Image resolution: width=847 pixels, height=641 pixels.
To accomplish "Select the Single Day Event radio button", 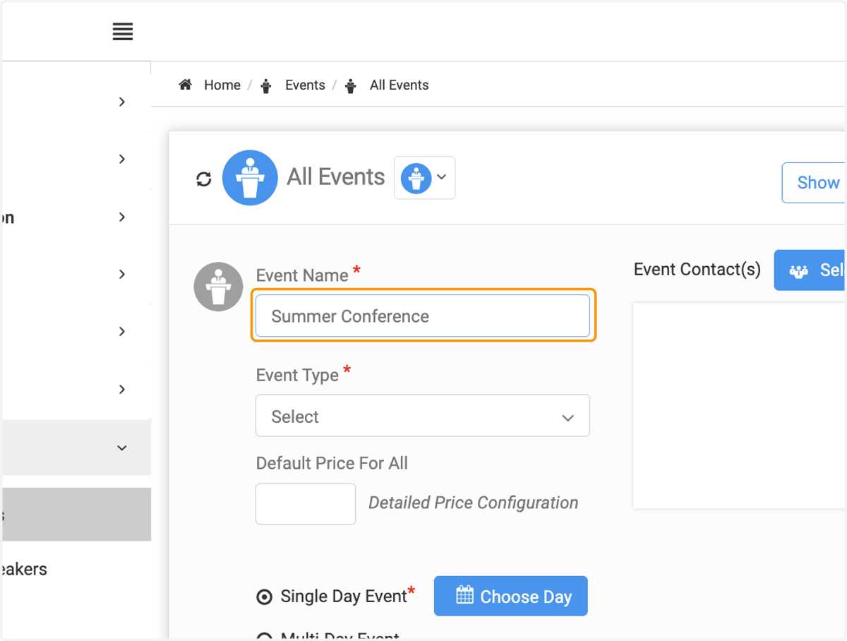I will (264, 597).
